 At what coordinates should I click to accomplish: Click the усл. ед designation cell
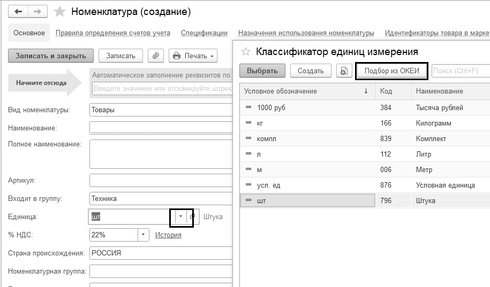tap(308, 185)
